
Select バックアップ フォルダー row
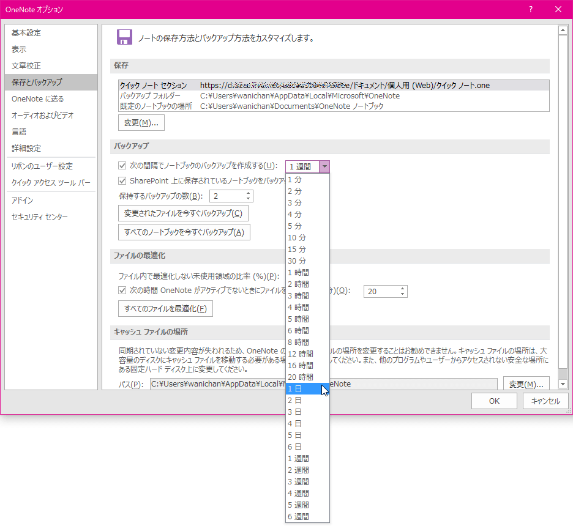pos(334,95)
